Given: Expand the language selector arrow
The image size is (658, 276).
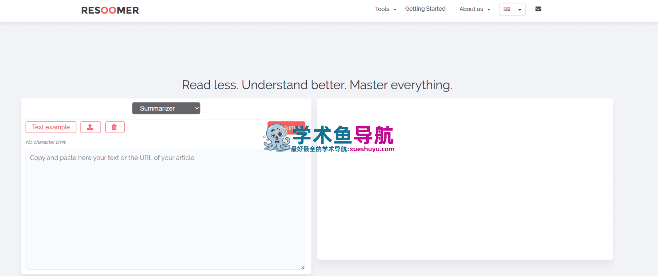Looking at the screenshot, I should point(520,10).
